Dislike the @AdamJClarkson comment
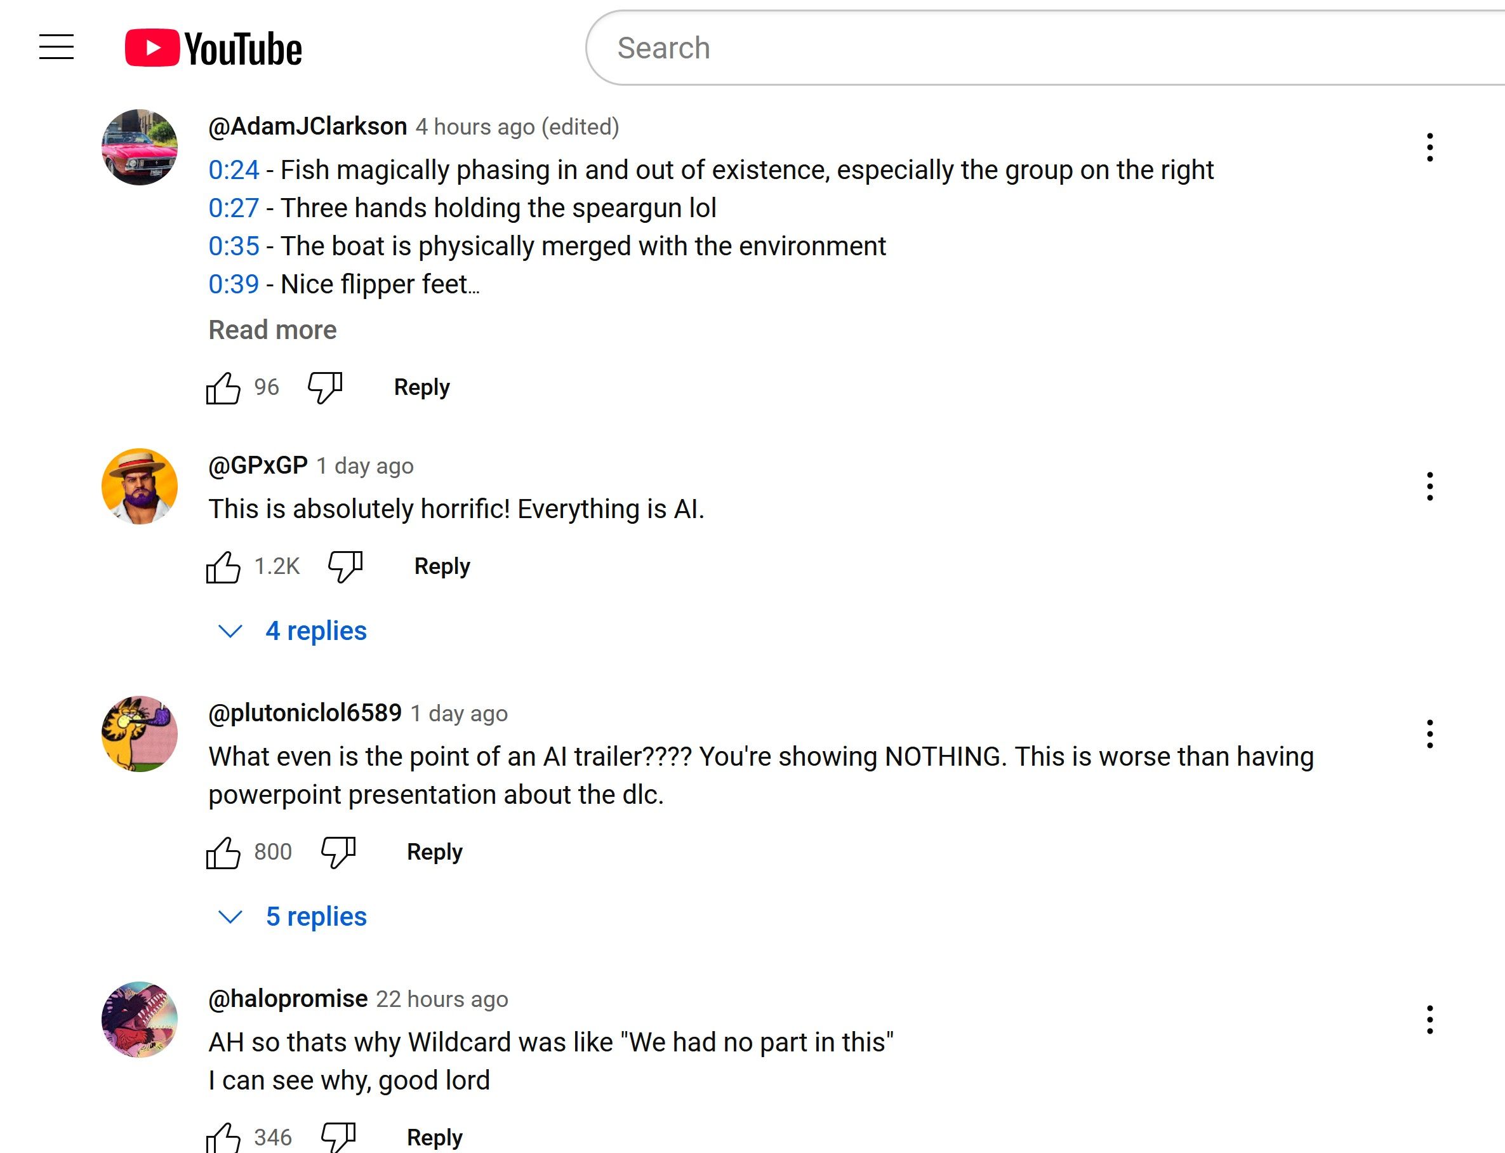This screenshot has height=1153, width=1505. click(x=325, y=388)
